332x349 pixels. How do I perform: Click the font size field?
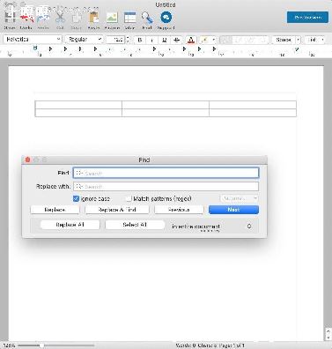[115, 40]
